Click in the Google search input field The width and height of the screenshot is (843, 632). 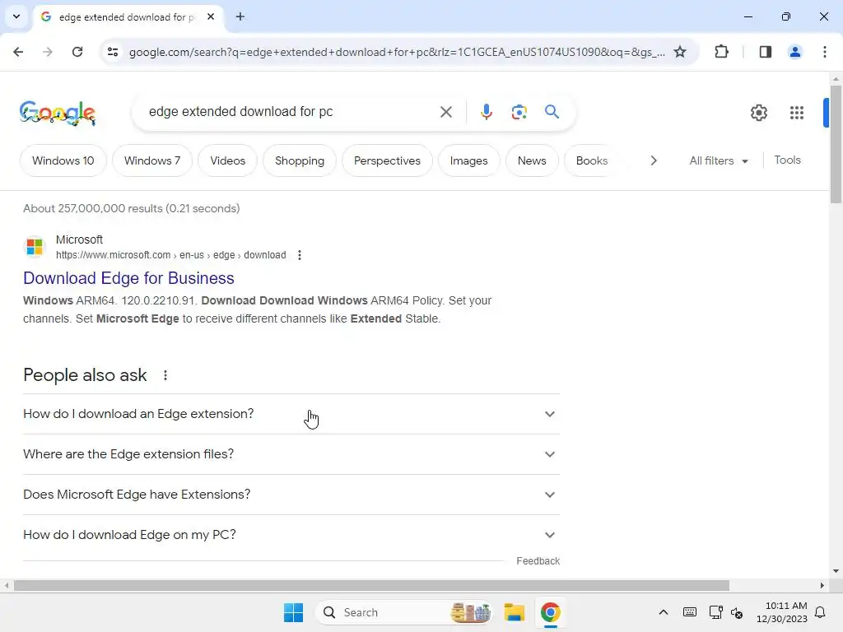[x=291, y=112]
